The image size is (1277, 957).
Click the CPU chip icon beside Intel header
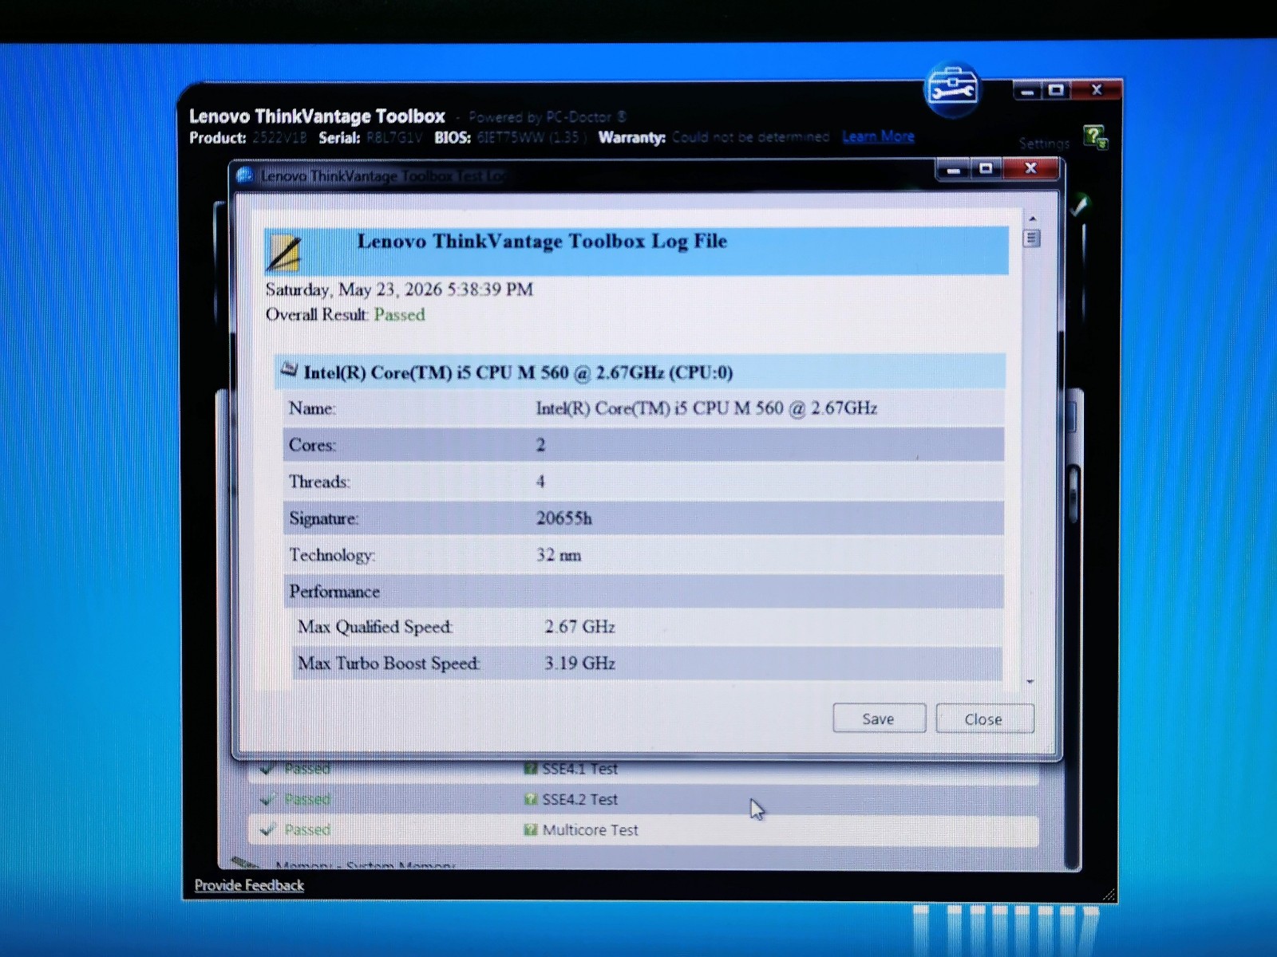[289, 369]
